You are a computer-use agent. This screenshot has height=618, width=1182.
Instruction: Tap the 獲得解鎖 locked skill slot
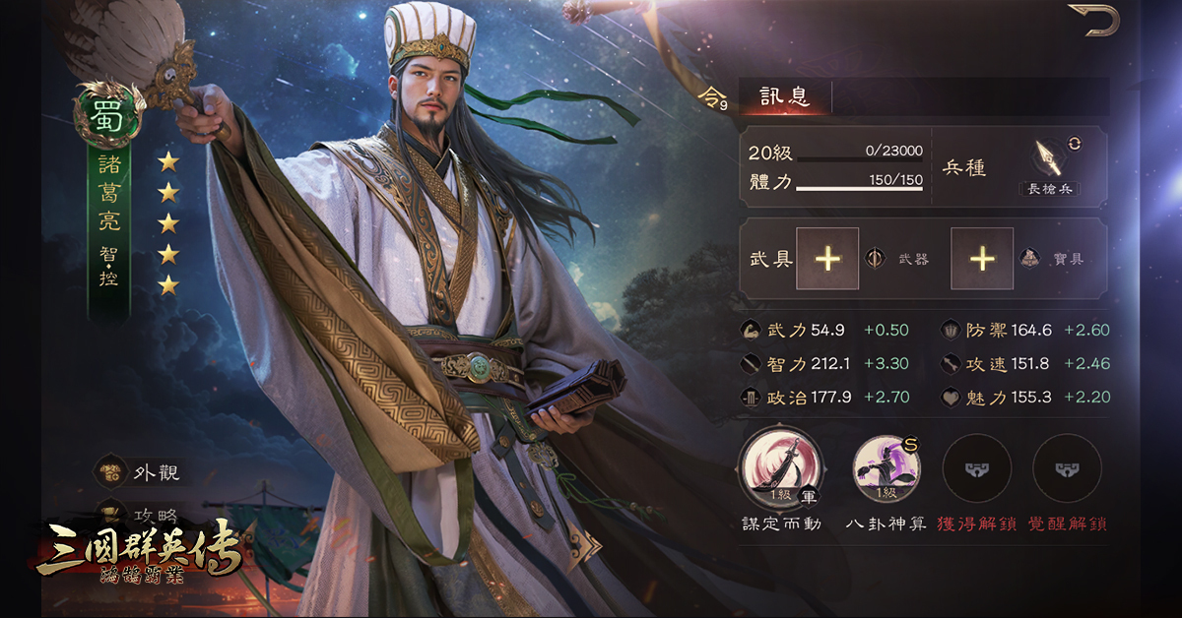tap(976, 468)
